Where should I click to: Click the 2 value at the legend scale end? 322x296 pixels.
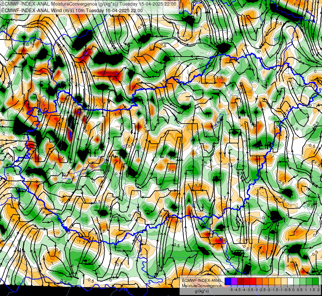coord(318,290)
